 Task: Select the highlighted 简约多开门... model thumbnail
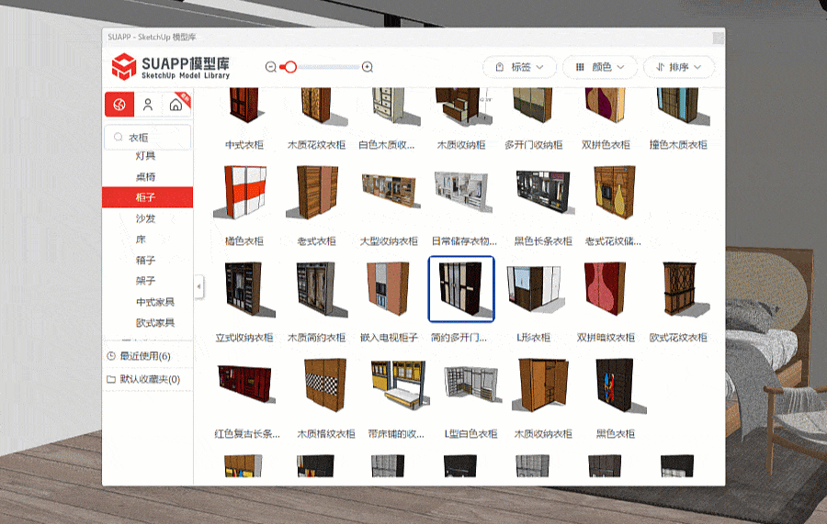(x=461, y=288)
